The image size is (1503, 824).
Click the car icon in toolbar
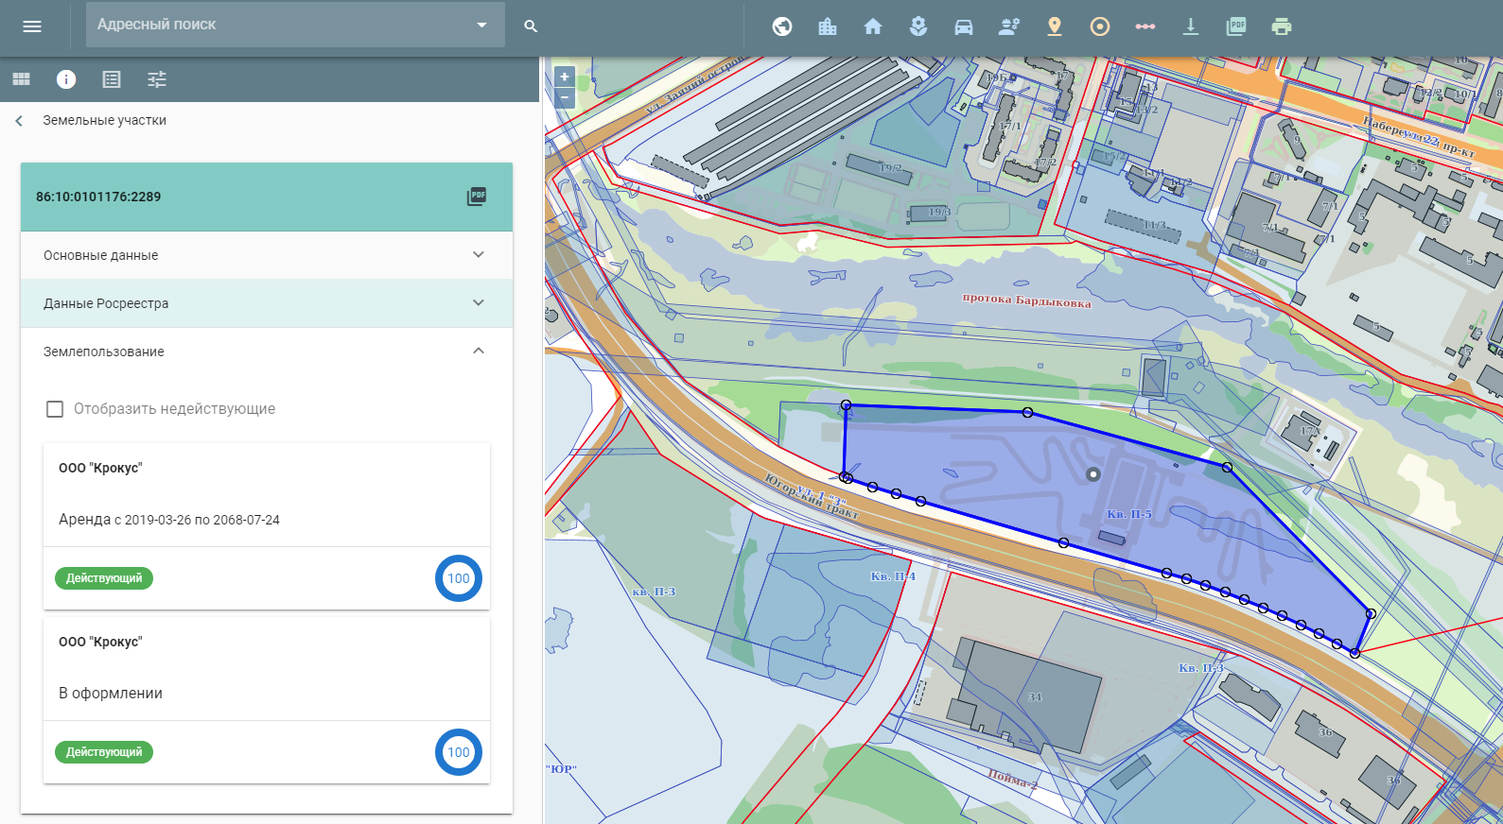coord(964,26)
